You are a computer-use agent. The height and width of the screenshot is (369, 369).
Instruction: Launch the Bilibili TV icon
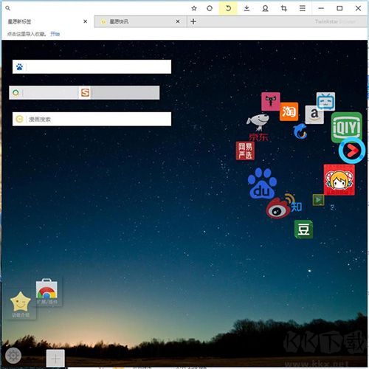pos(325,101)
